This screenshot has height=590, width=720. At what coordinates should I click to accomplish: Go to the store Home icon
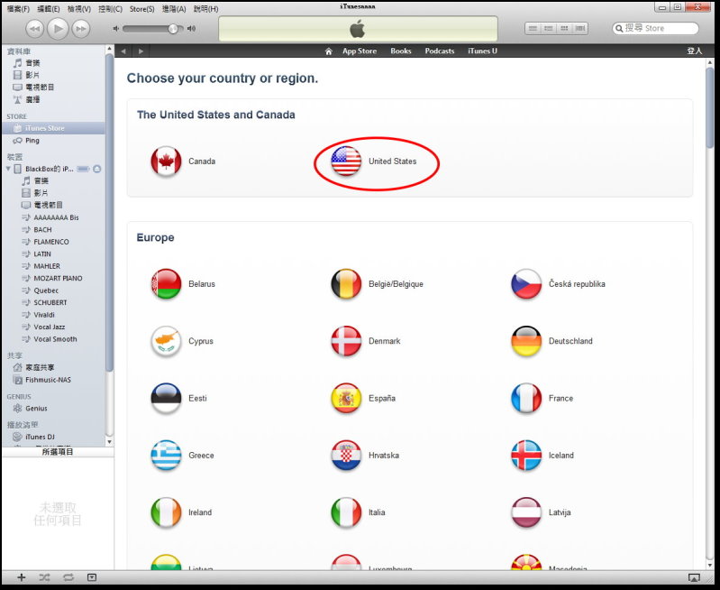[x=328, y=51]
